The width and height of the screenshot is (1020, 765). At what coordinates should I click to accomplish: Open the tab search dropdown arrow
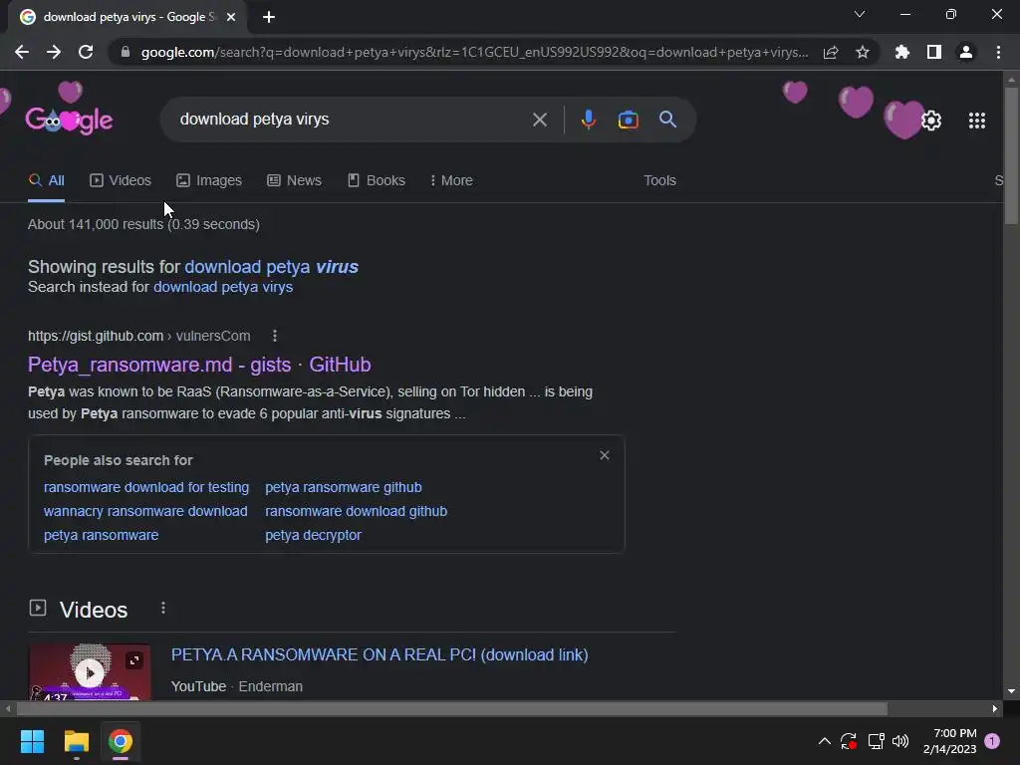pos(860,14)
